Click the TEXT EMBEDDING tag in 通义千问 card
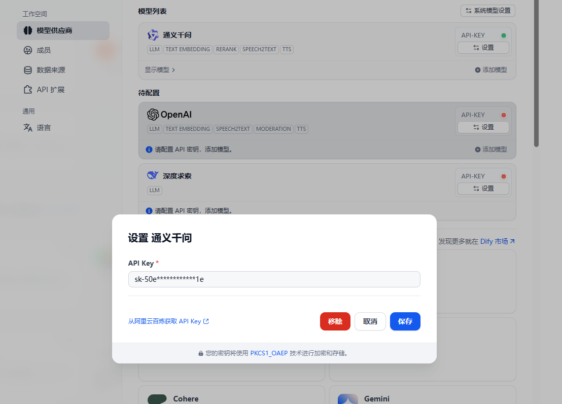 (x=188, y=50)
